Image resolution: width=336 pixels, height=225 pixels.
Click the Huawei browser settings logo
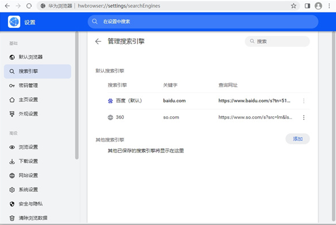14,22
